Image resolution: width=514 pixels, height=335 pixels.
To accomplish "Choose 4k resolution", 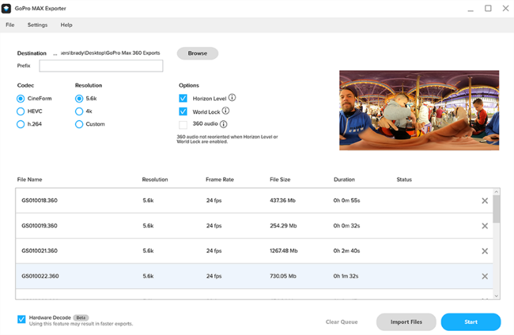I will (x=79, y=111).
